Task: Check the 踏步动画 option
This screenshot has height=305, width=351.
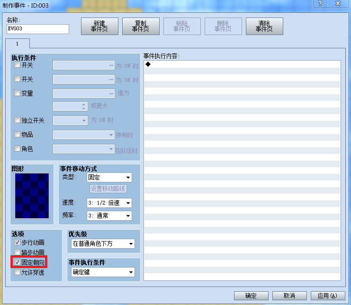Action: coord(17,252)
